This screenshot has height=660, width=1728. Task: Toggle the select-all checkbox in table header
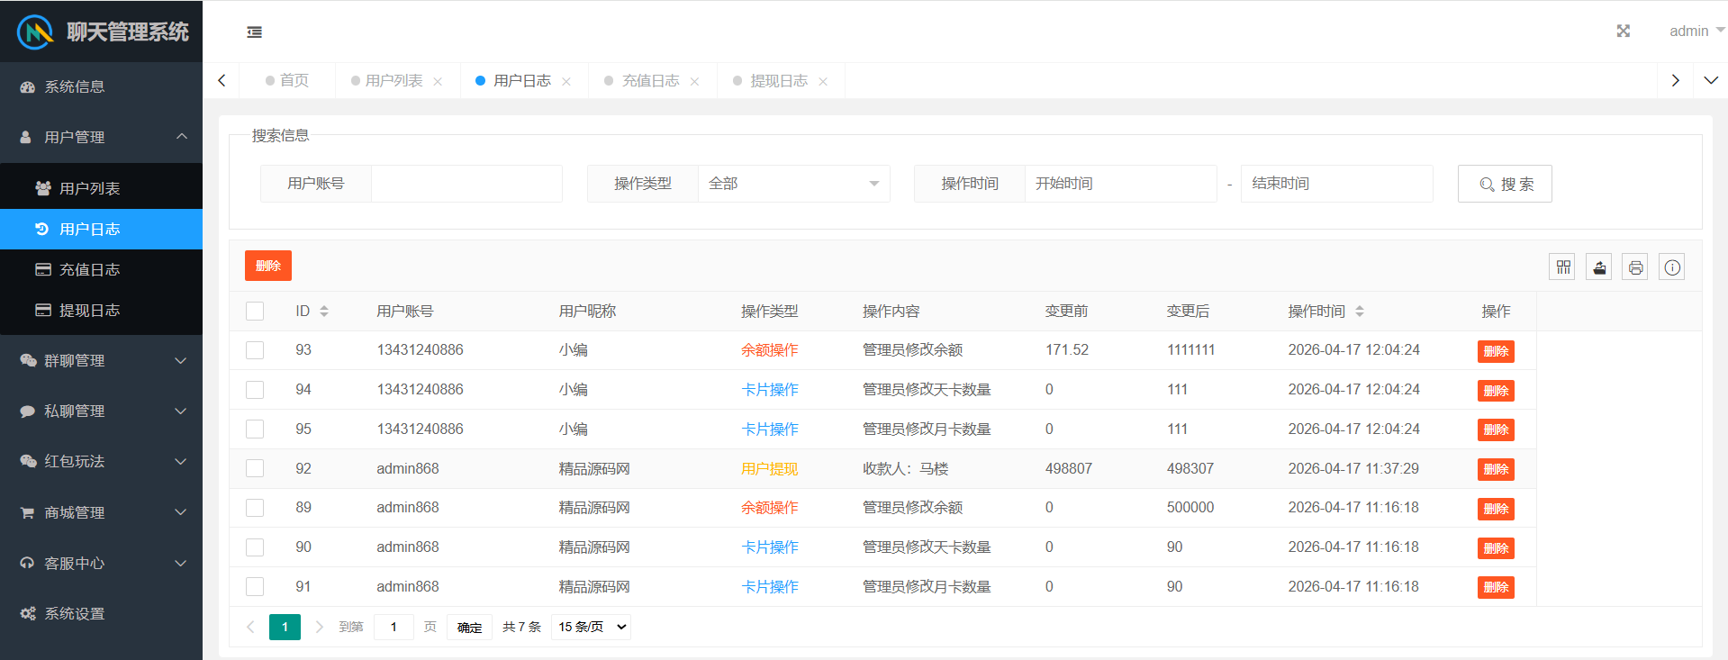tap(255, 312)
